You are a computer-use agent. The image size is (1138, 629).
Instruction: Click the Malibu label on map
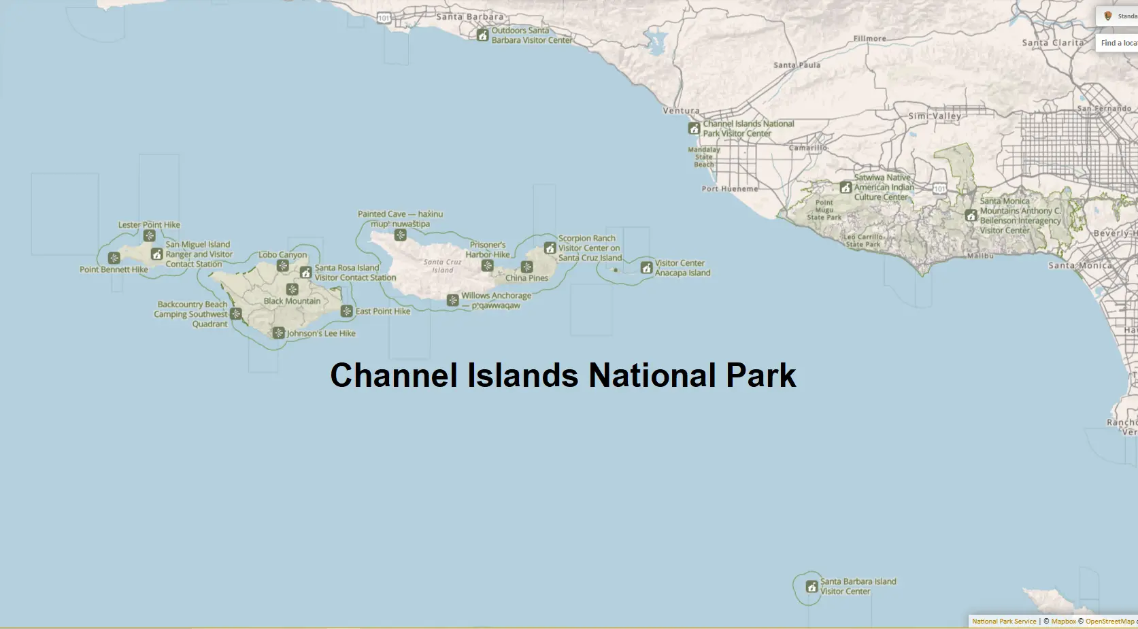pos(981,256)
